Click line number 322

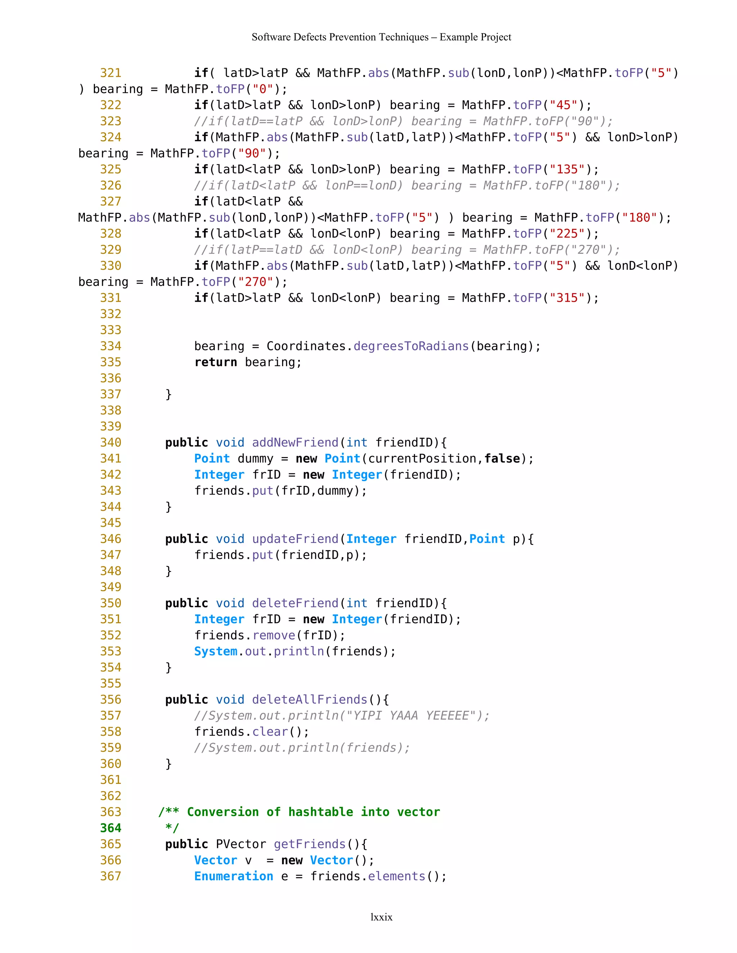pyautogui.click(x=110, y=105)
